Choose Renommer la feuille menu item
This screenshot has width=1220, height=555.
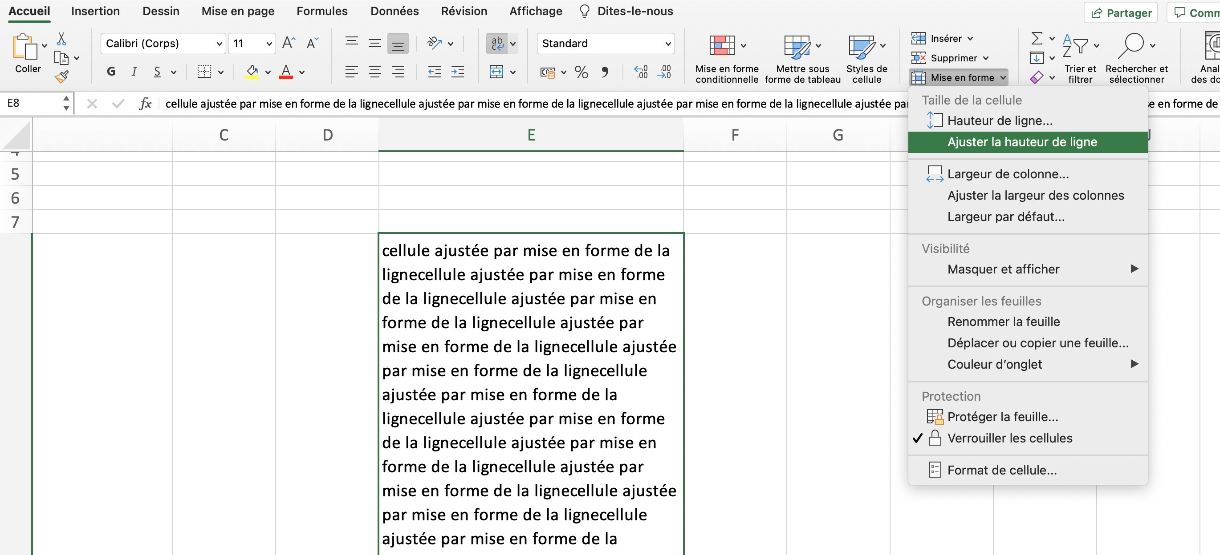click(x=1028, y=322)
